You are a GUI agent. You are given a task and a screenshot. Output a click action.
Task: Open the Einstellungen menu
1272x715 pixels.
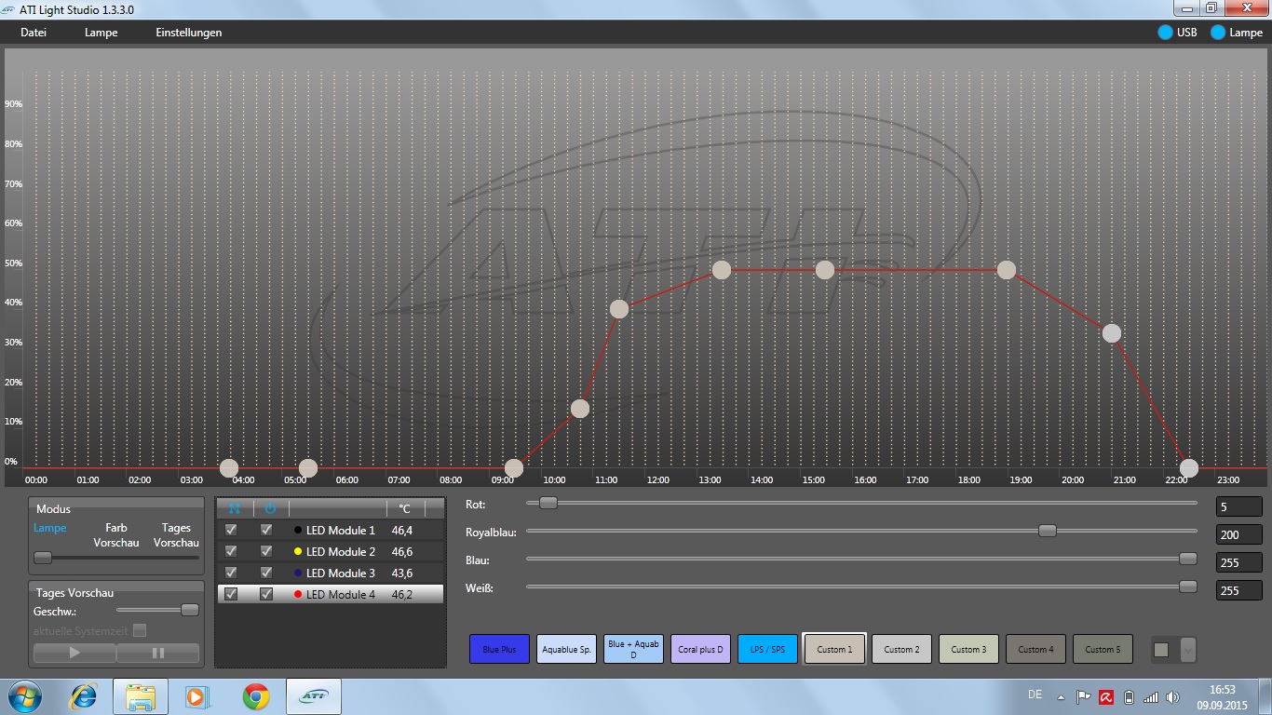[x=189, y=33]
